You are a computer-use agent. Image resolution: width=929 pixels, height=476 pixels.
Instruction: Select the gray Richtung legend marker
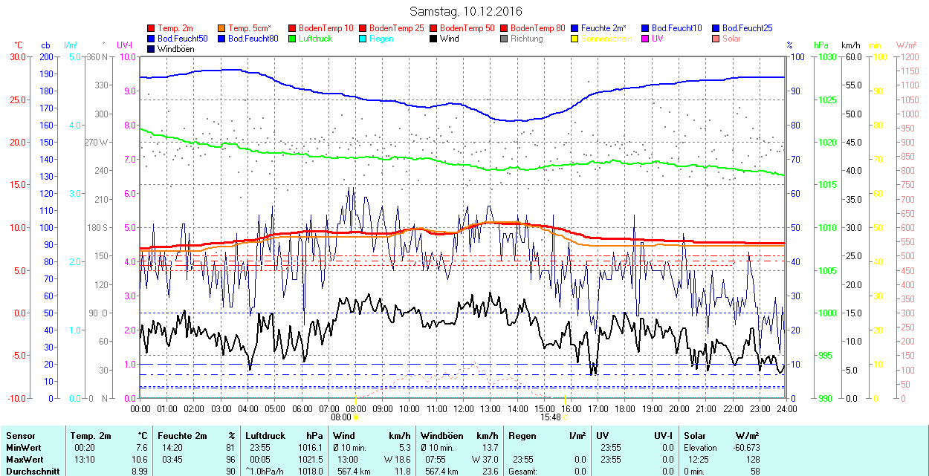click(x=505, y=39)
